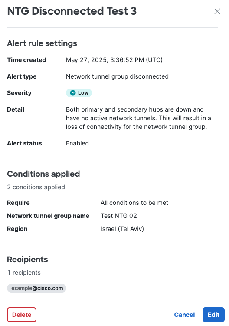Viewport: 229px width, 326px height.
Task: Select the example@cisco.com recipient chip
Action: (36, 288)
